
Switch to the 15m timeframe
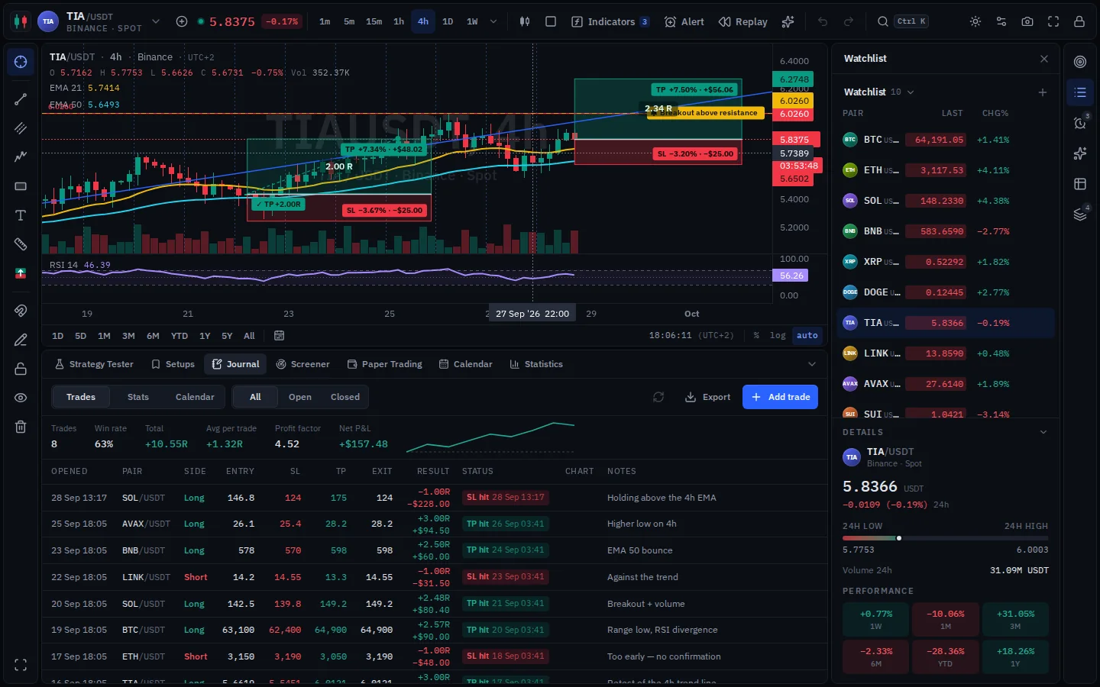pyautogui.click(x=374, y=21)
